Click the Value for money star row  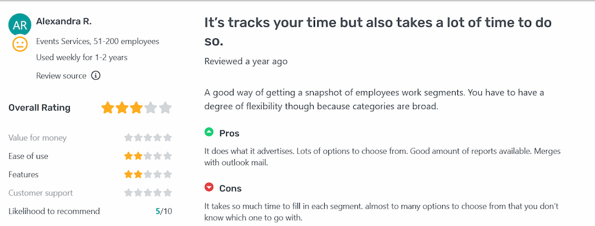(148, 137)
